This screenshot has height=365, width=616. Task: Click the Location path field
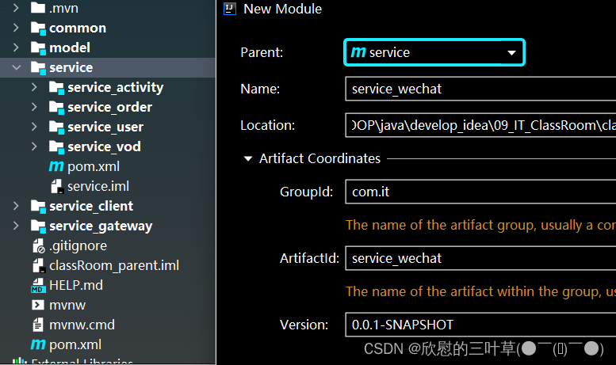coord(480,125)
